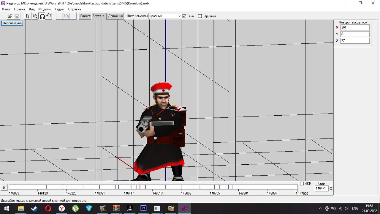
Task: Switch the ENG input language indicator
Action: [x=355, y=209]
